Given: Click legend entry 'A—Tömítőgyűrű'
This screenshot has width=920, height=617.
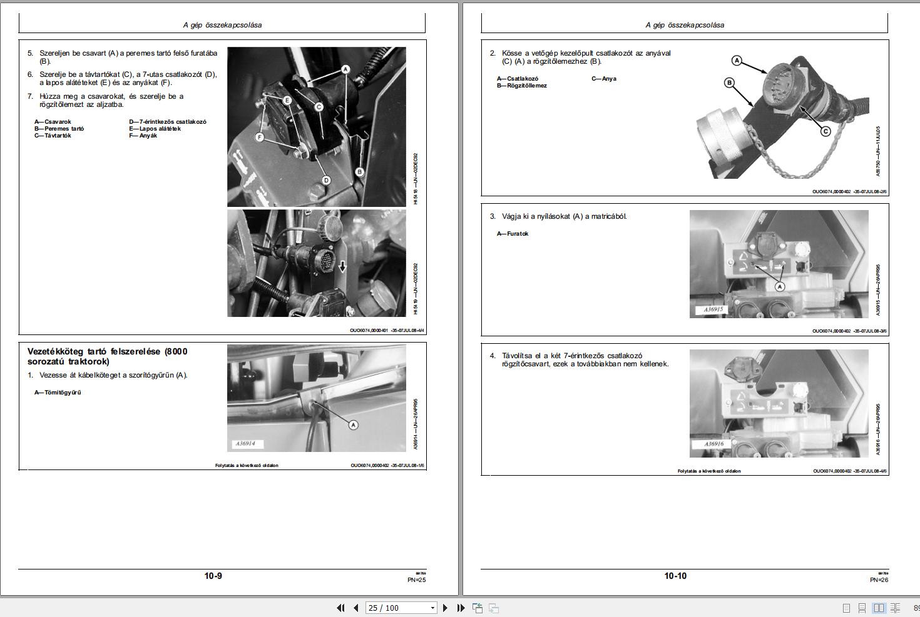Looking at the screenshot, I should click(58, 393).
